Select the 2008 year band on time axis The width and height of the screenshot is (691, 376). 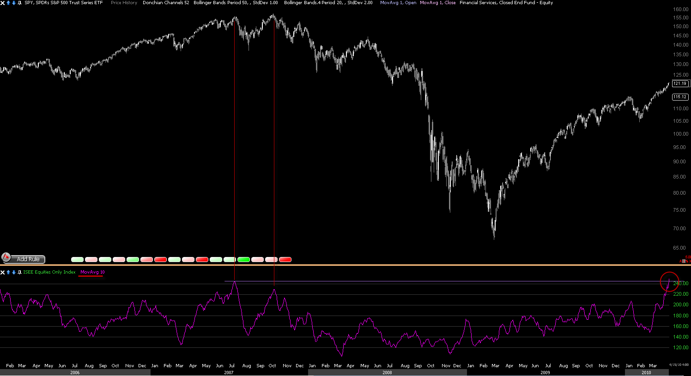coord(388,372)
